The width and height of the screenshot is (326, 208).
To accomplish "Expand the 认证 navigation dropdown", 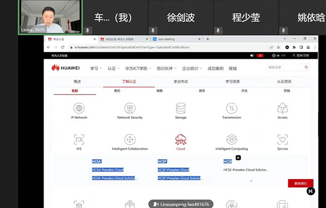I will (x=114, y=68).
